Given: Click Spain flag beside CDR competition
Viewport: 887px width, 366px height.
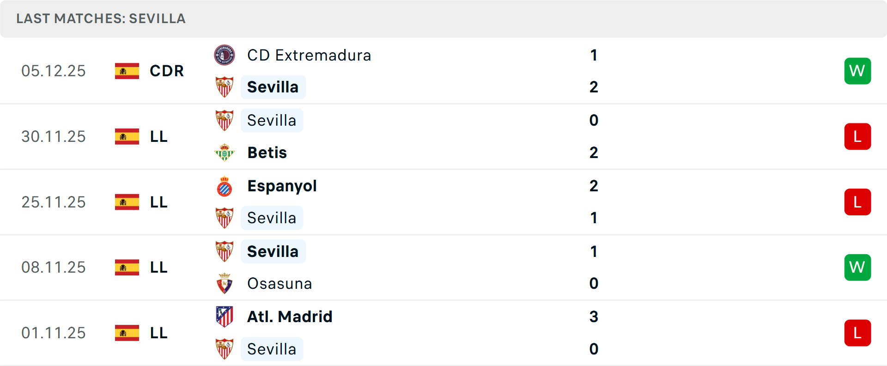Looking at the screenshot, I should point(127,71).
